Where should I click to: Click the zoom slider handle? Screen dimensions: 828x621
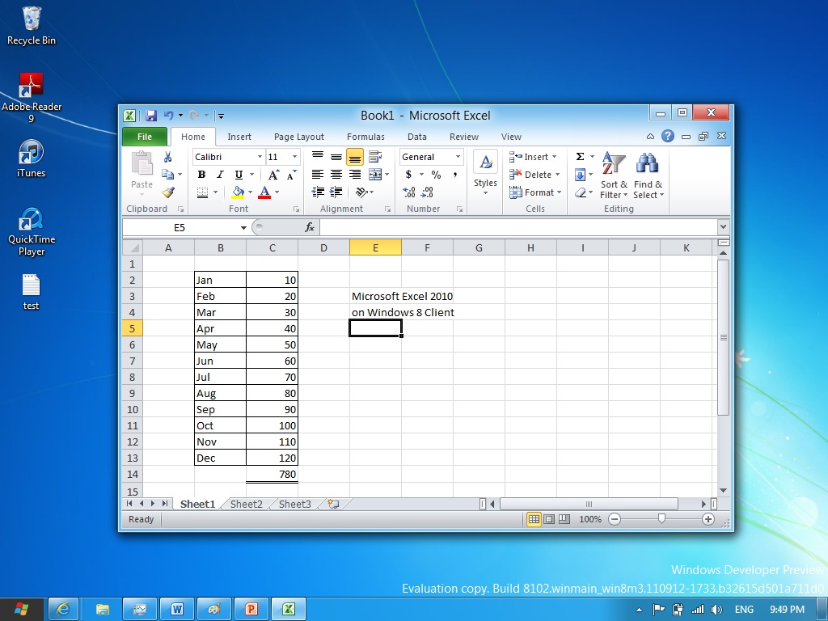coord(661,519)
